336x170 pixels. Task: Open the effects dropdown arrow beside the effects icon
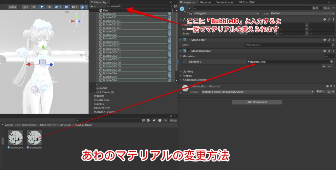click(x=61, y=7)
